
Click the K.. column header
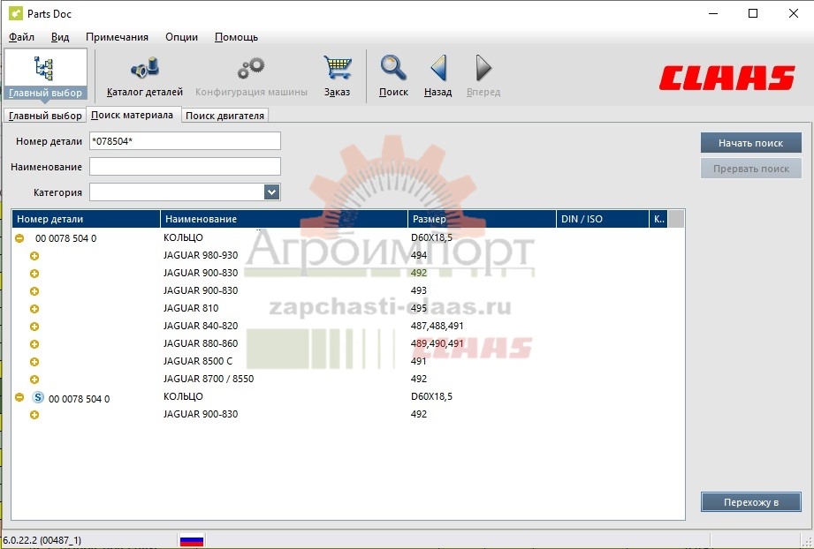coord(658,219)
